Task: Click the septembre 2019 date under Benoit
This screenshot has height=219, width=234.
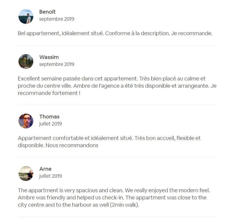Action: click(57, 19)
